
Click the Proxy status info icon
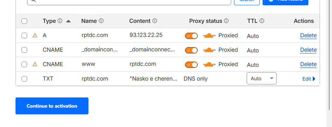click(226, 21)
